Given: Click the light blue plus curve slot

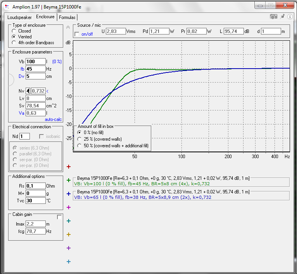Looking at the screenshot, I should pos(69,262).
